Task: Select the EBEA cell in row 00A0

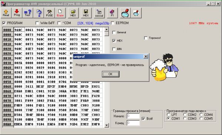Action: point(19,124)
